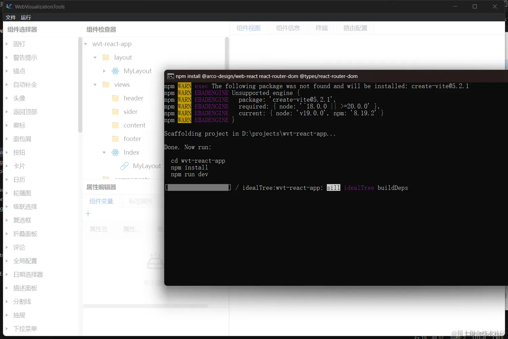Select the wvt-react-app project label

tap(112, 44)
